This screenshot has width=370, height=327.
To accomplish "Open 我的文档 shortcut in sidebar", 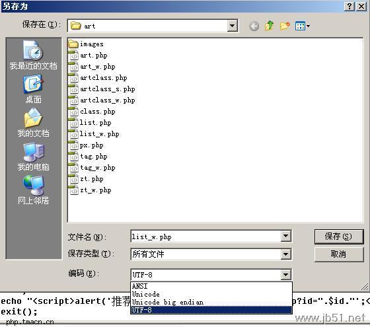I will coord(33,123).
